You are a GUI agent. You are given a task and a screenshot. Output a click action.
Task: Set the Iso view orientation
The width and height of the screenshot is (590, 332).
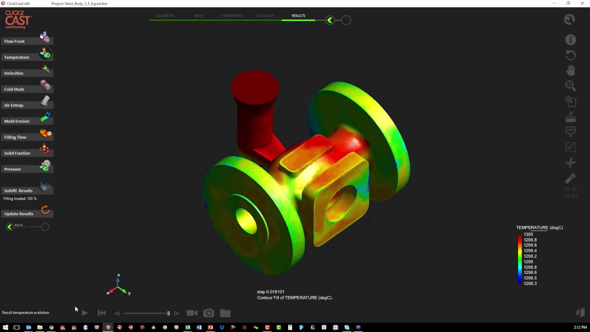point(574,196)
